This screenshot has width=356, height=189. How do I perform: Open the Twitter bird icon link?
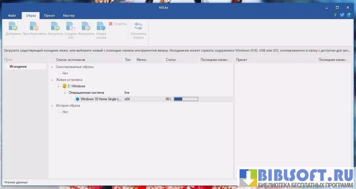[x=342, y=15]
